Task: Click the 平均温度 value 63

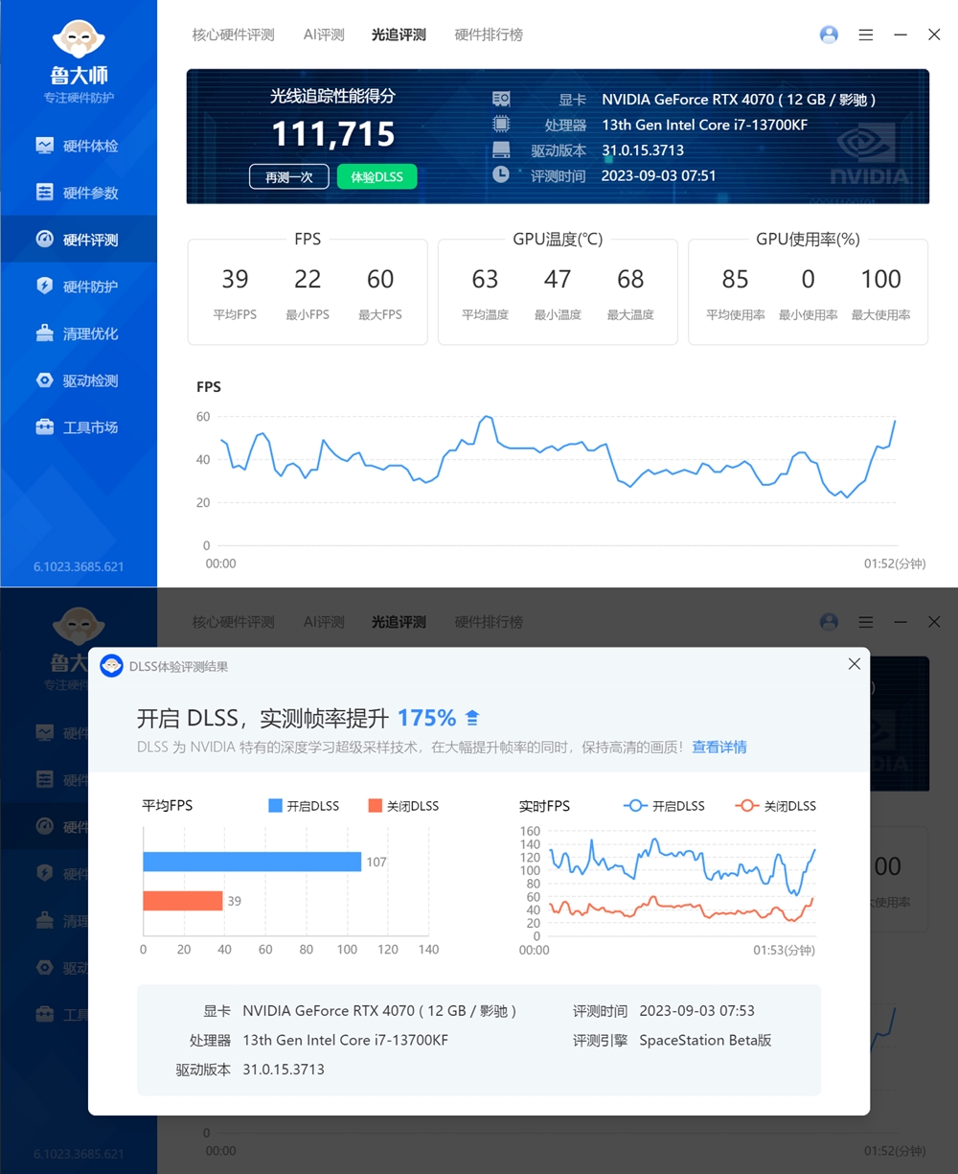Action: click(485, 279)
